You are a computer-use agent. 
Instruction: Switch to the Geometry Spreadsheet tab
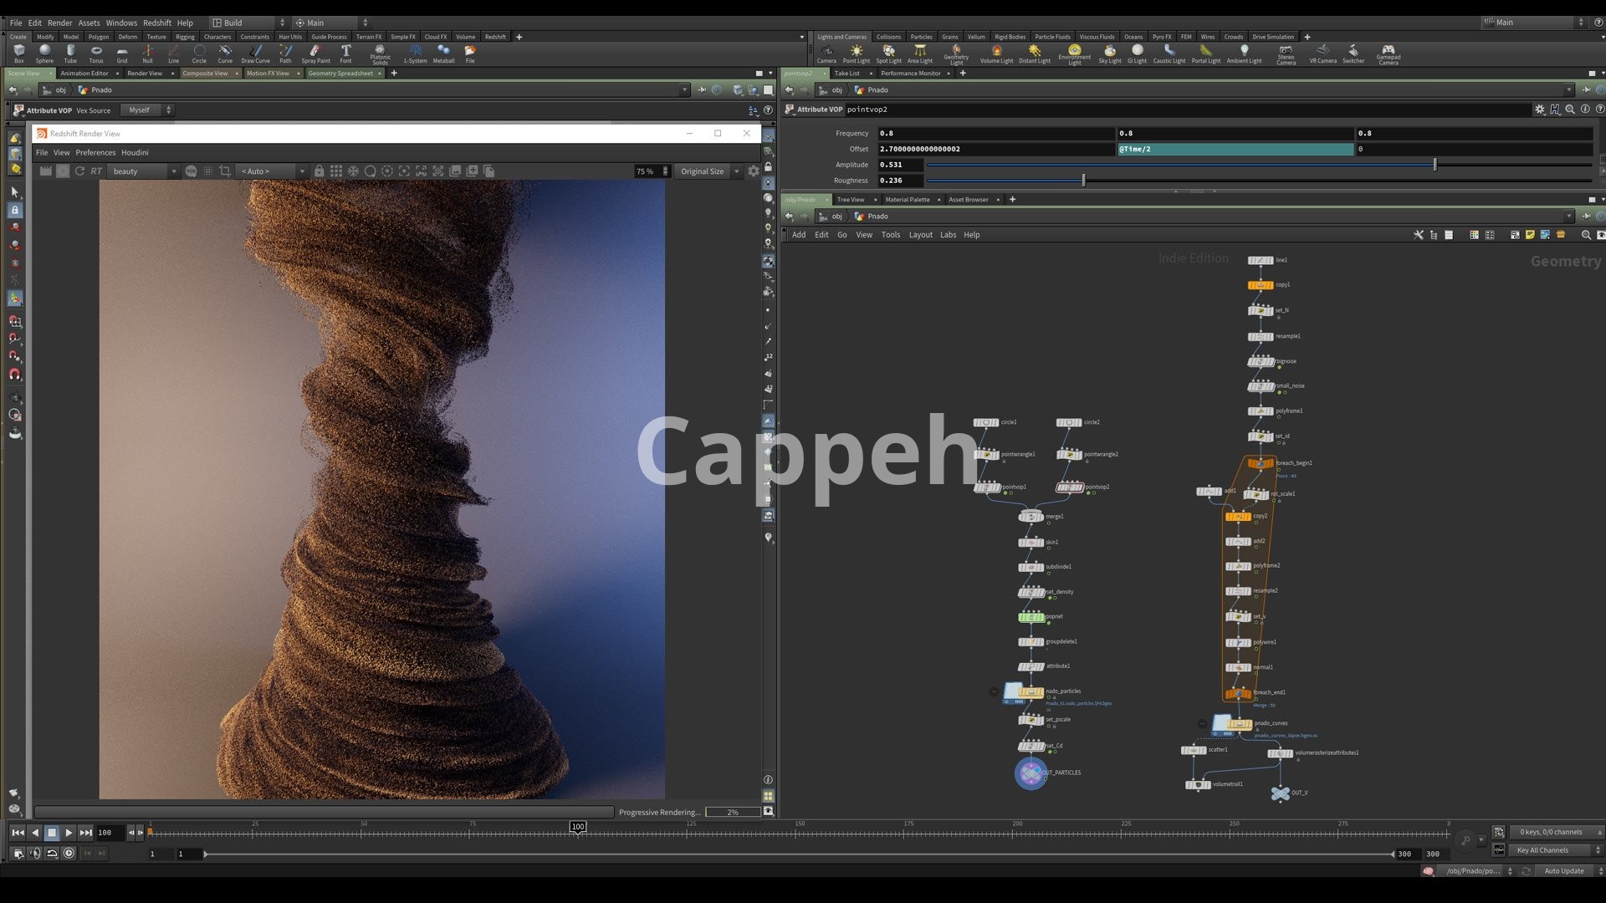340,74
